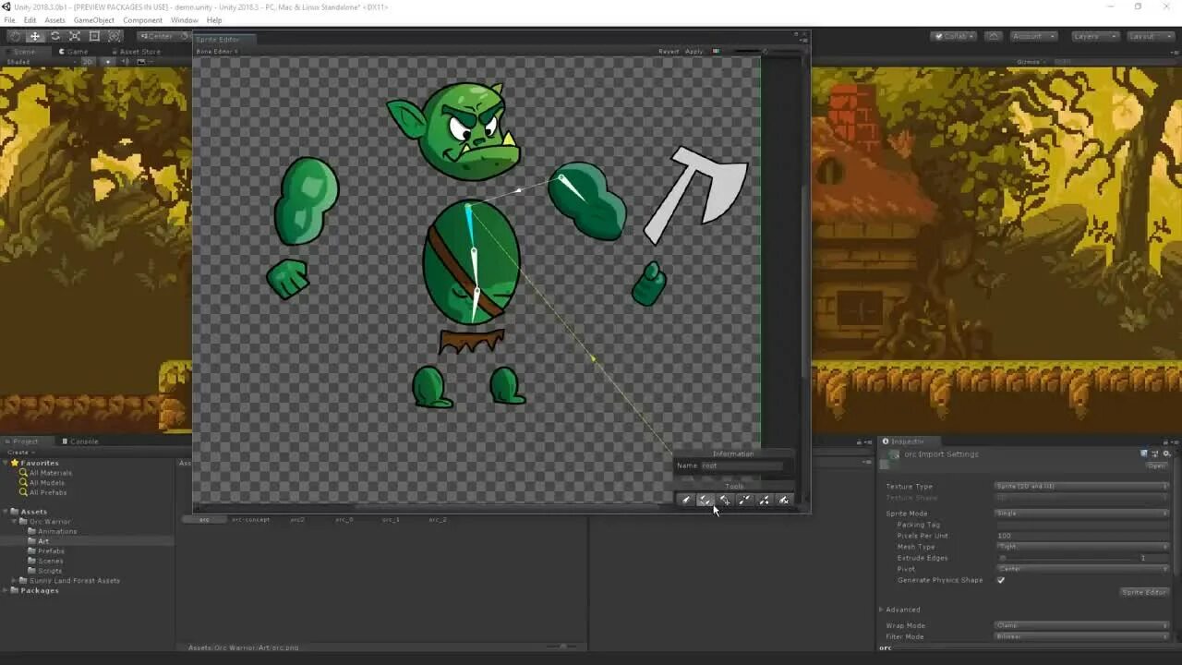Click the first bone tool icon
Image resolution: width=1182 pixels, height=665 pixels.
tap(686, 500)
